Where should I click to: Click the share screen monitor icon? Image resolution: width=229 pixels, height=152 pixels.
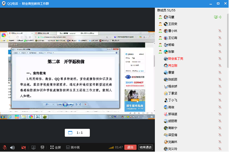[x=33, y=147]
